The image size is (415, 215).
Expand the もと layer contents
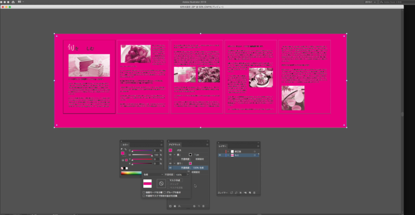[228, 155]
